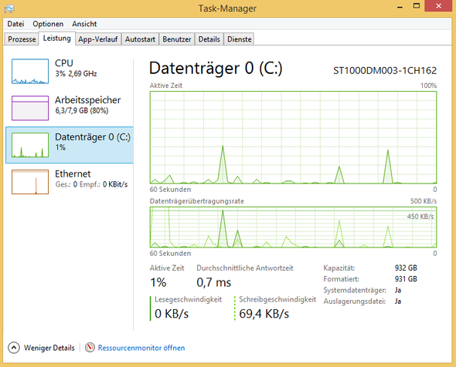
Task: Click the Aktive Zeit disk activity graph
Action: 293,137
